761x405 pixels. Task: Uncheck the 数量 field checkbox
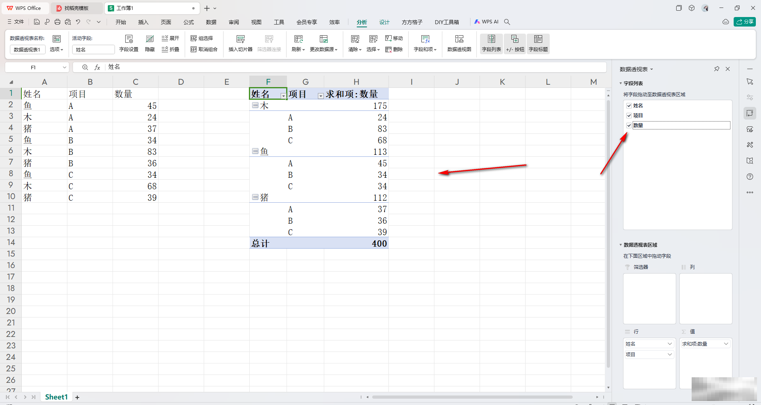coord(629,125)
